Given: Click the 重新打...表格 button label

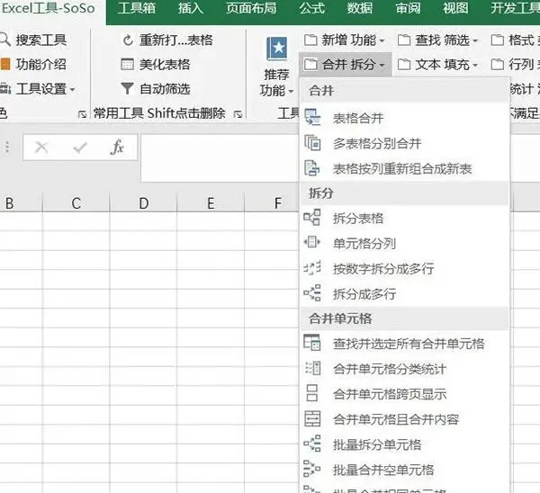Looking at the screenshot, I should [x=176, y=40].
